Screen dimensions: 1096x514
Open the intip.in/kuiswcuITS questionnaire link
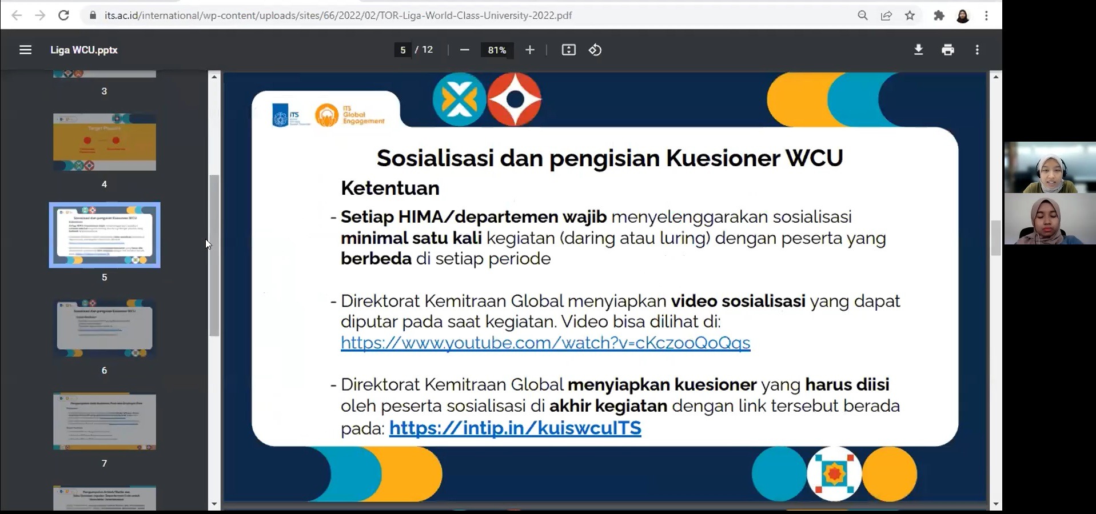coord(515,428)
